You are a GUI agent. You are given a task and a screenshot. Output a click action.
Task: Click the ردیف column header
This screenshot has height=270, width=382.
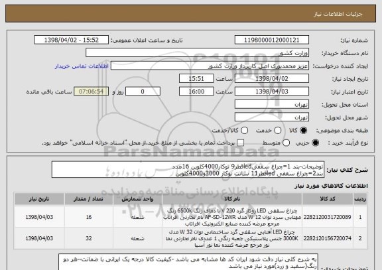[x=360, y=199]
